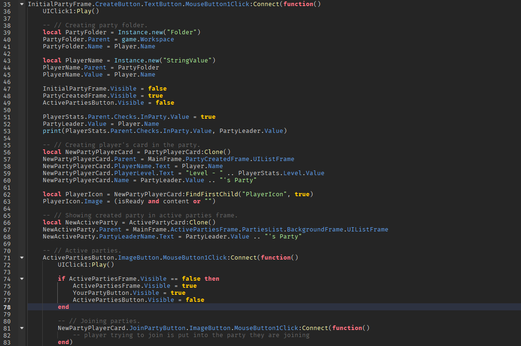Collapse the CreateButton Connect function fold arrow
Viewport: 521px width, 346px height.
[21, 4]
